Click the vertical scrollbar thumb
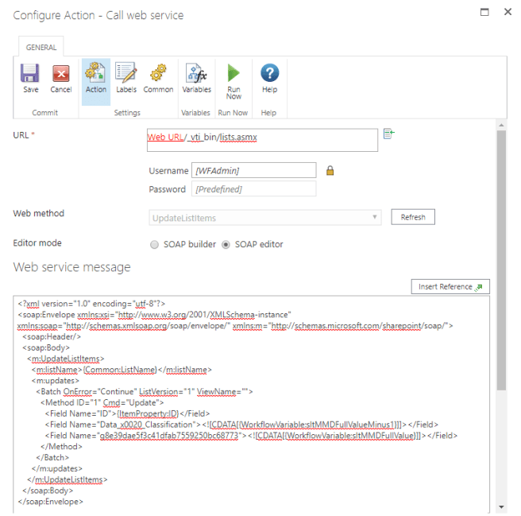Image resolution: width=521 pixels, height=516 pixels. tap(501, 260)
